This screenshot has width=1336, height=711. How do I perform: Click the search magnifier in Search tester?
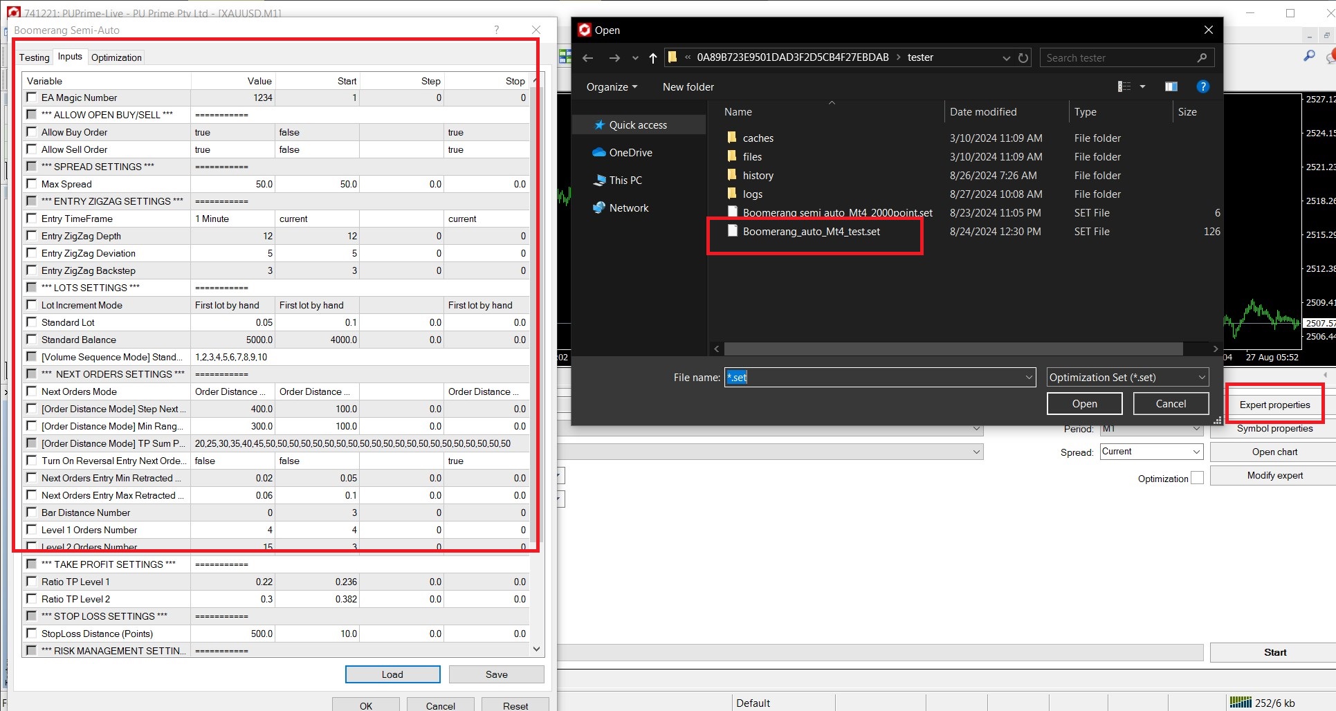tap(1202, 58)
